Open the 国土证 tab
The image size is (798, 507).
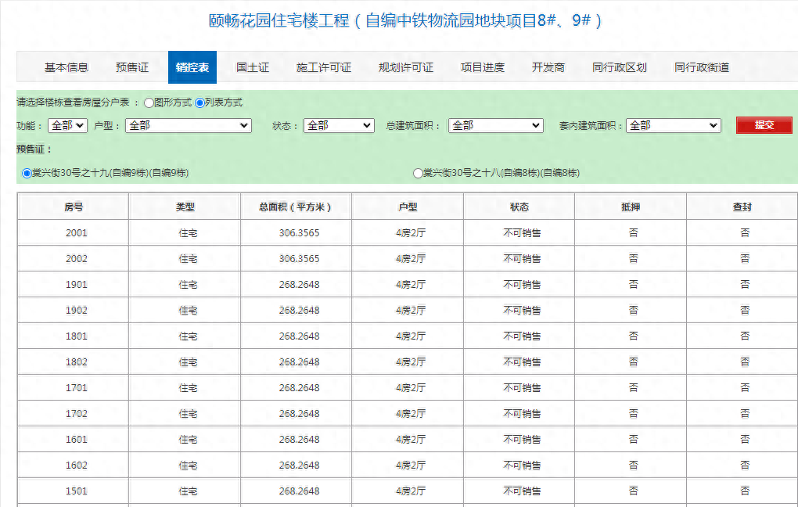pyautogui.click(x=252, y=67)
